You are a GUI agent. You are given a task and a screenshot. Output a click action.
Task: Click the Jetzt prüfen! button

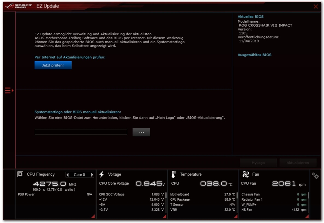tap(53, 65)
